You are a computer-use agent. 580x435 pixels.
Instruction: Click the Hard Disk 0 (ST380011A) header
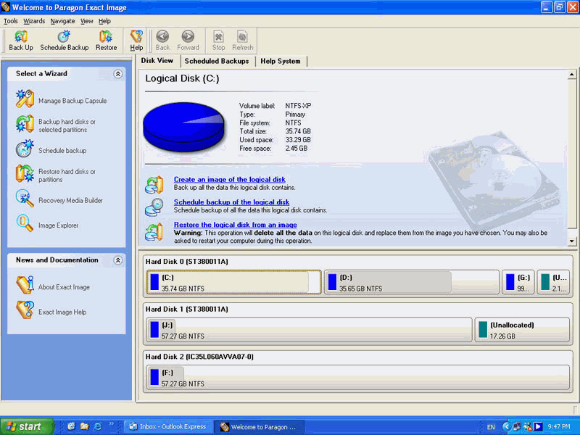(187, 262)
